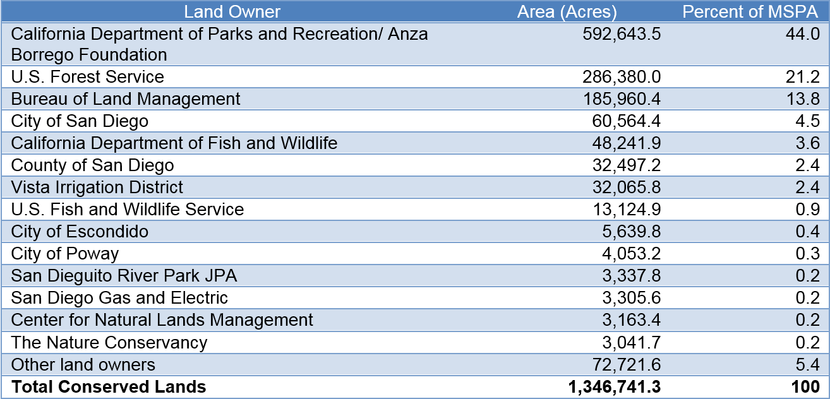This screenshot has width=830, height=399.
Task: Select the "City of San Diego" owner cell
Action: click(80, 121)
